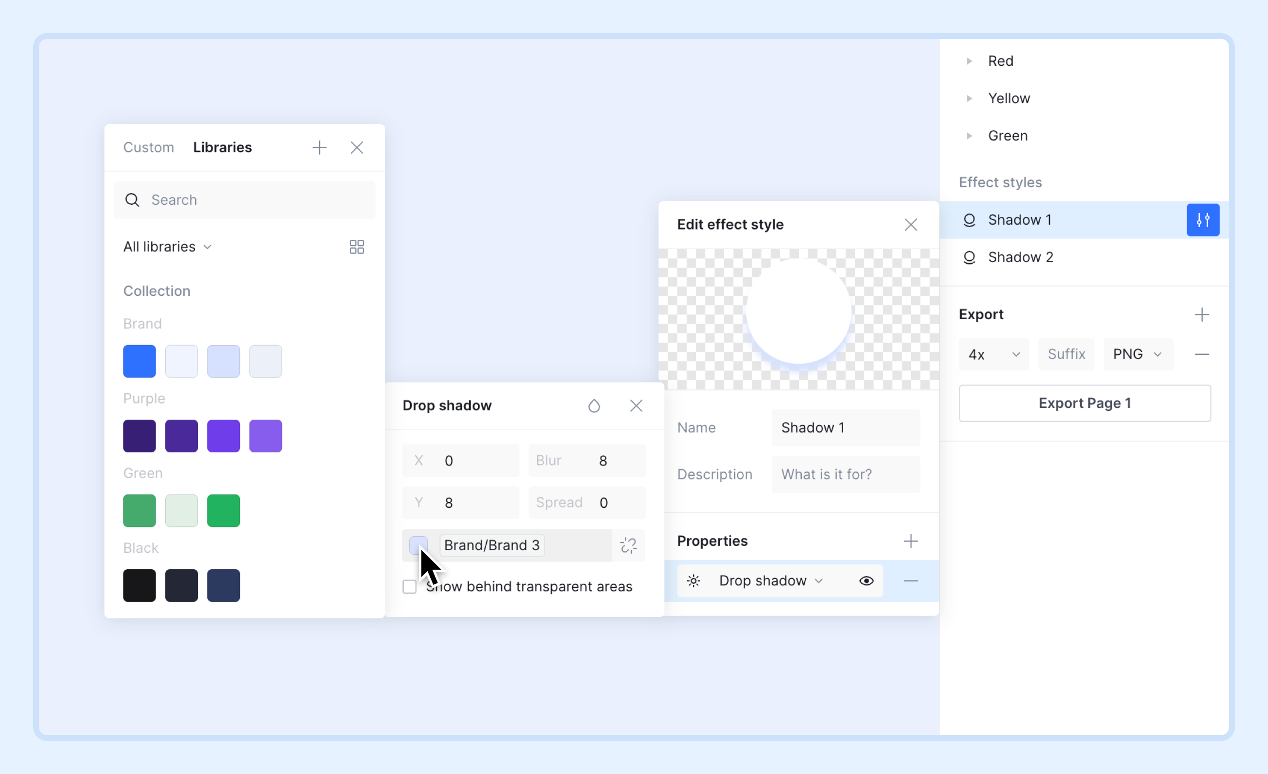Click the Name field containing Shadow 1
Image resolution: width=1268 pixels, height=774 pixels.
tap(846, 428)
